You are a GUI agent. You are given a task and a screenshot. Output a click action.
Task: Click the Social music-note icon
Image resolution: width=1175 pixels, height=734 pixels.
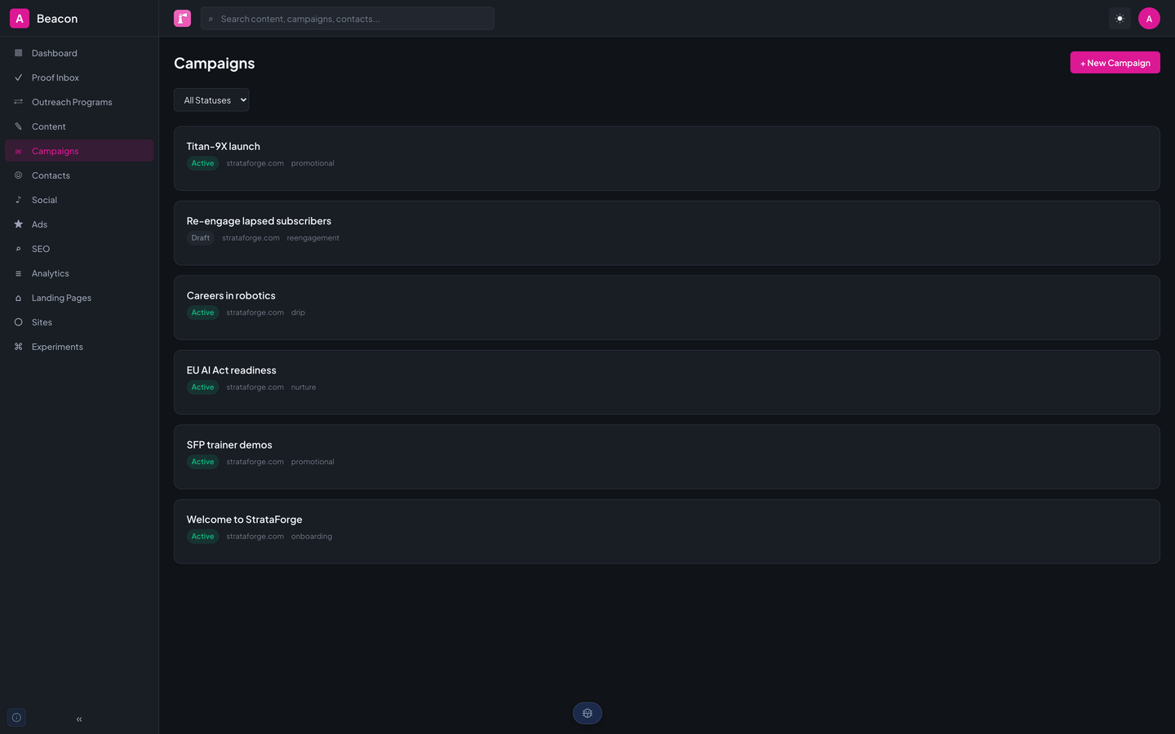18,200
